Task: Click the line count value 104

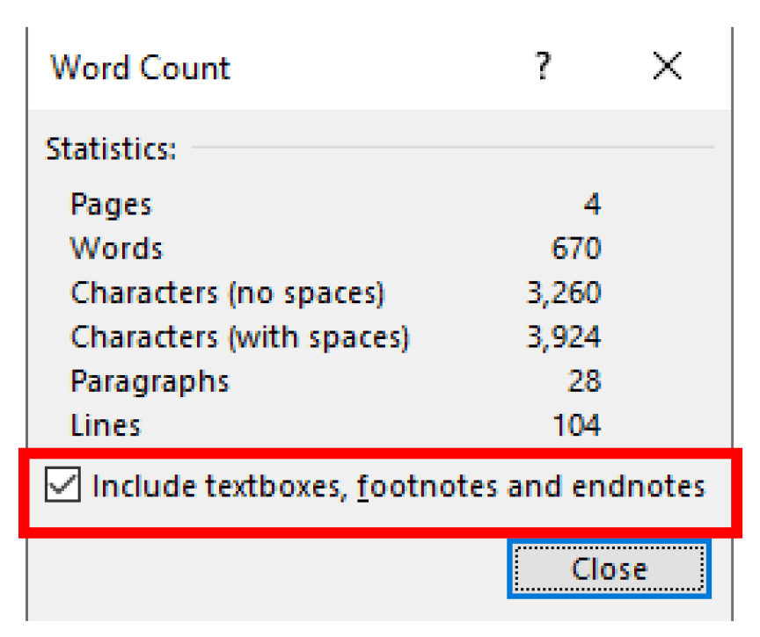Action: point(577,425)
